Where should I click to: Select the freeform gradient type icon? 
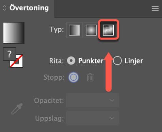(x=108, y=30)
